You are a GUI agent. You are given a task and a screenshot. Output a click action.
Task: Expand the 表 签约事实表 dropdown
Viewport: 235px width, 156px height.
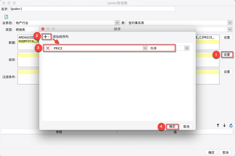point(230,23)
